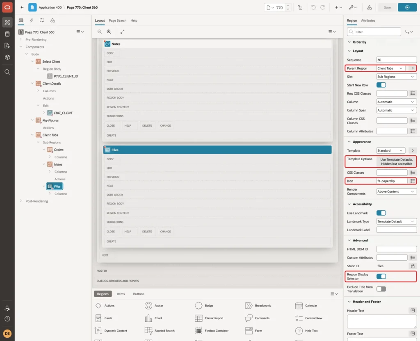Switch to Processing tab icon

point(42,20)
